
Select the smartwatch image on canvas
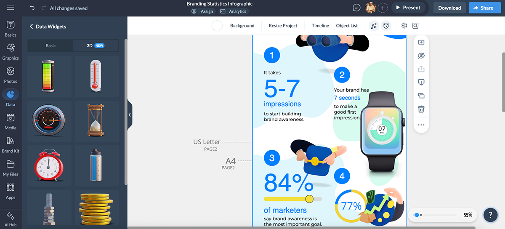coord(382,132)
